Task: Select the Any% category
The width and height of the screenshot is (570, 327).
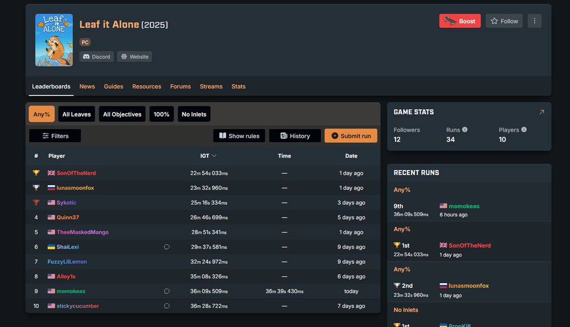Action: pyautogui.click(x=42, y=114)
